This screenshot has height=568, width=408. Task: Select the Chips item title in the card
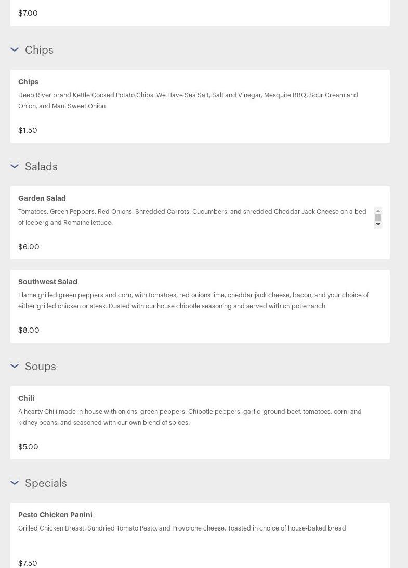click(28, 82)
